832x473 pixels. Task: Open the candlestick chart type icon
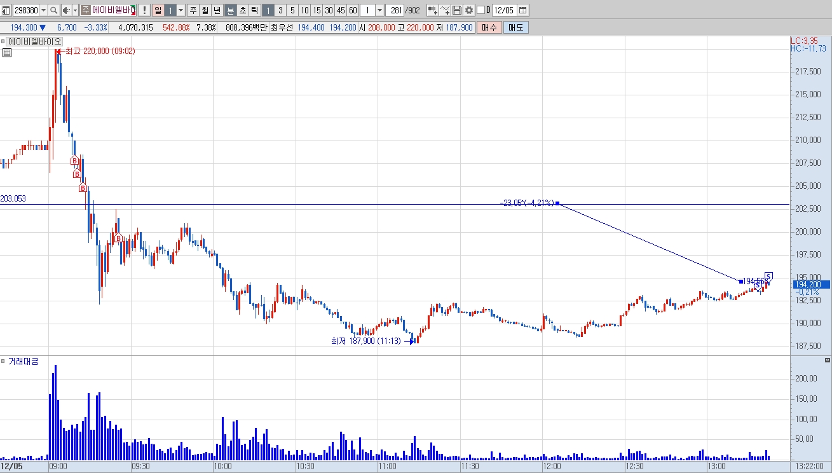point(433,10)
